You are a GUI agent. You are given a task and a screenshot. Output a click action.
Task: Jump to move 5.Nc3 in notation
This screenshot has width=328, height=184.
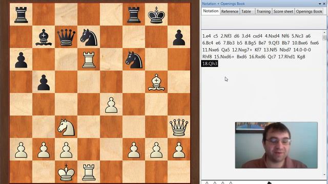[x=297, y=36]
